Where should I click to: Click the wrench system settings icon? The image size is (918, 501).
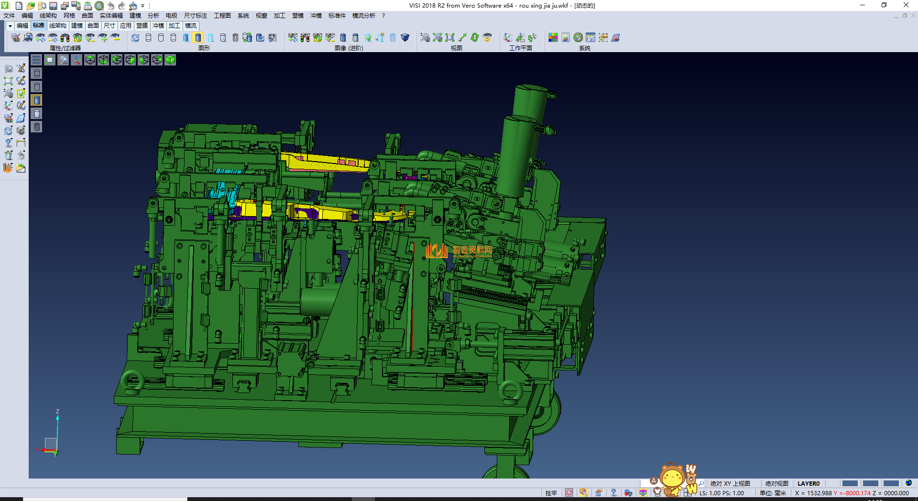coord(578,38)
